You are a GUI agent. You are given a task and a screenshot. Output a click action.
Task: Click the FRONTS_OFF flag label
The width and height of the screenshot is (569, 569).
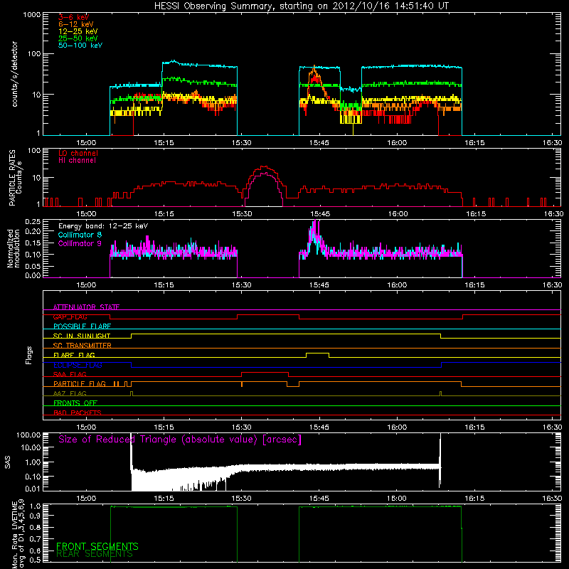(x=75, y=403)
